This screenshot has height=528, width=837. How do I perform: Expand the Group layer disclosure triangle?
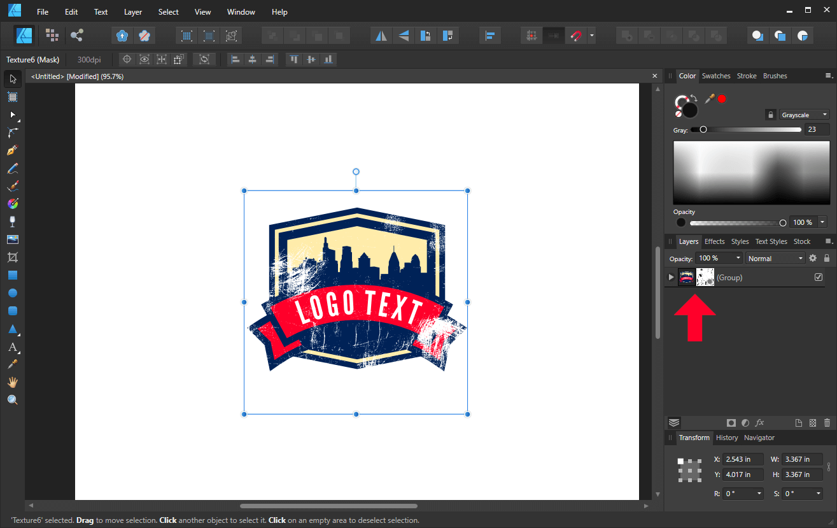[671, 277]
